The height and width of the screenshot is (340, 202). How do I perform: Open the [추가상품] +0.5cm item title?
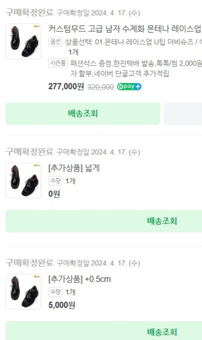point(79,279)
